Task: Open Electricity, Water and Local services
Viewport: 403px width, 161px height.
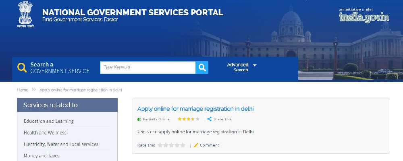Action: tap(61, 144)
